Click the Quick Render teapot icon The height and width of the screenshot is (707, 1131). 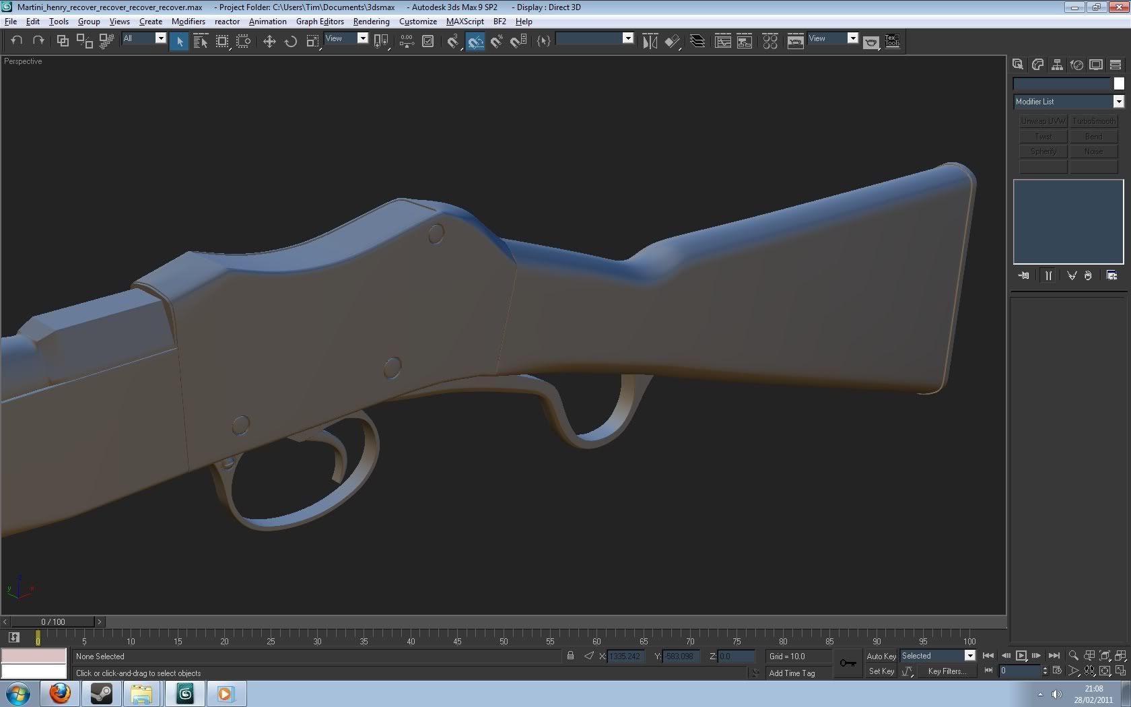(x=871, y=42)
